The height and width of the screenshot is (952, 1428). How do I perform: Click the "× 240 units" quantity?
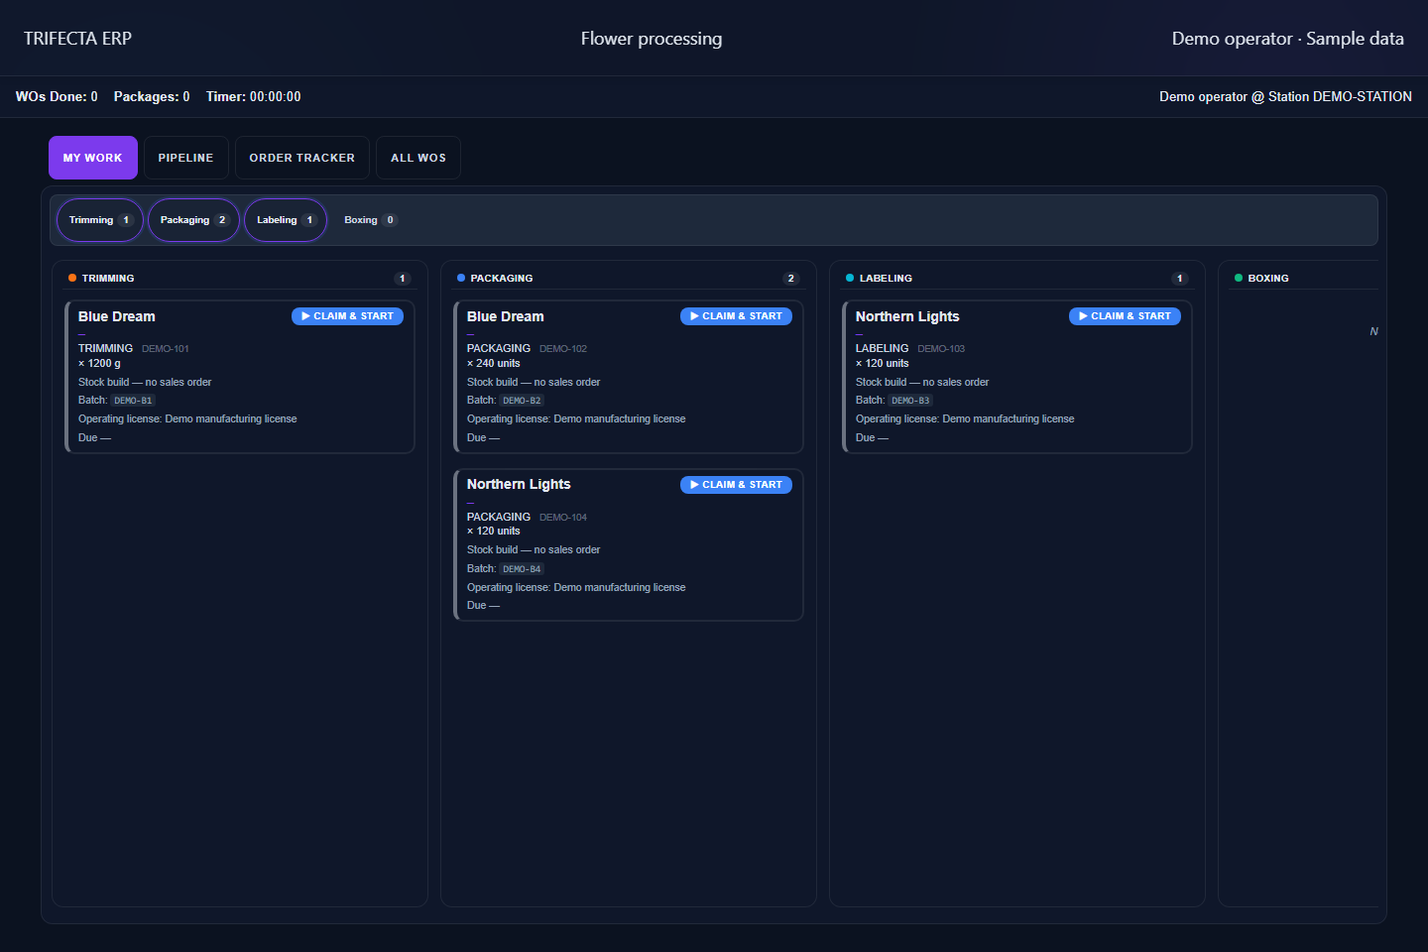click(x=493, y=364)
